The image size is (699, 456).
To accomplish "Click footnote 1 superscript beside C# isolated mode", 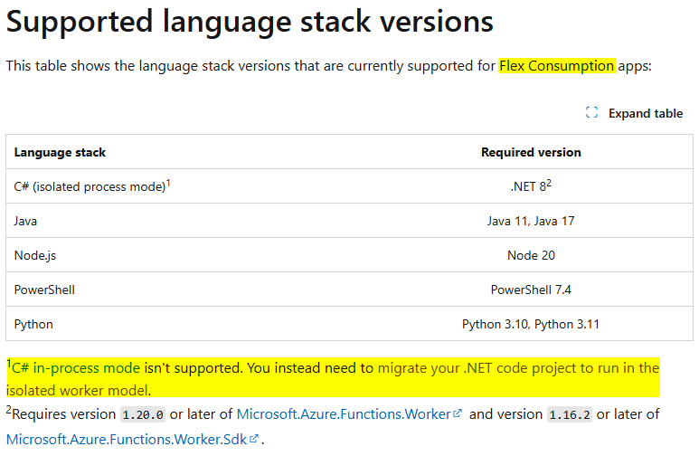I will (168, 183).
